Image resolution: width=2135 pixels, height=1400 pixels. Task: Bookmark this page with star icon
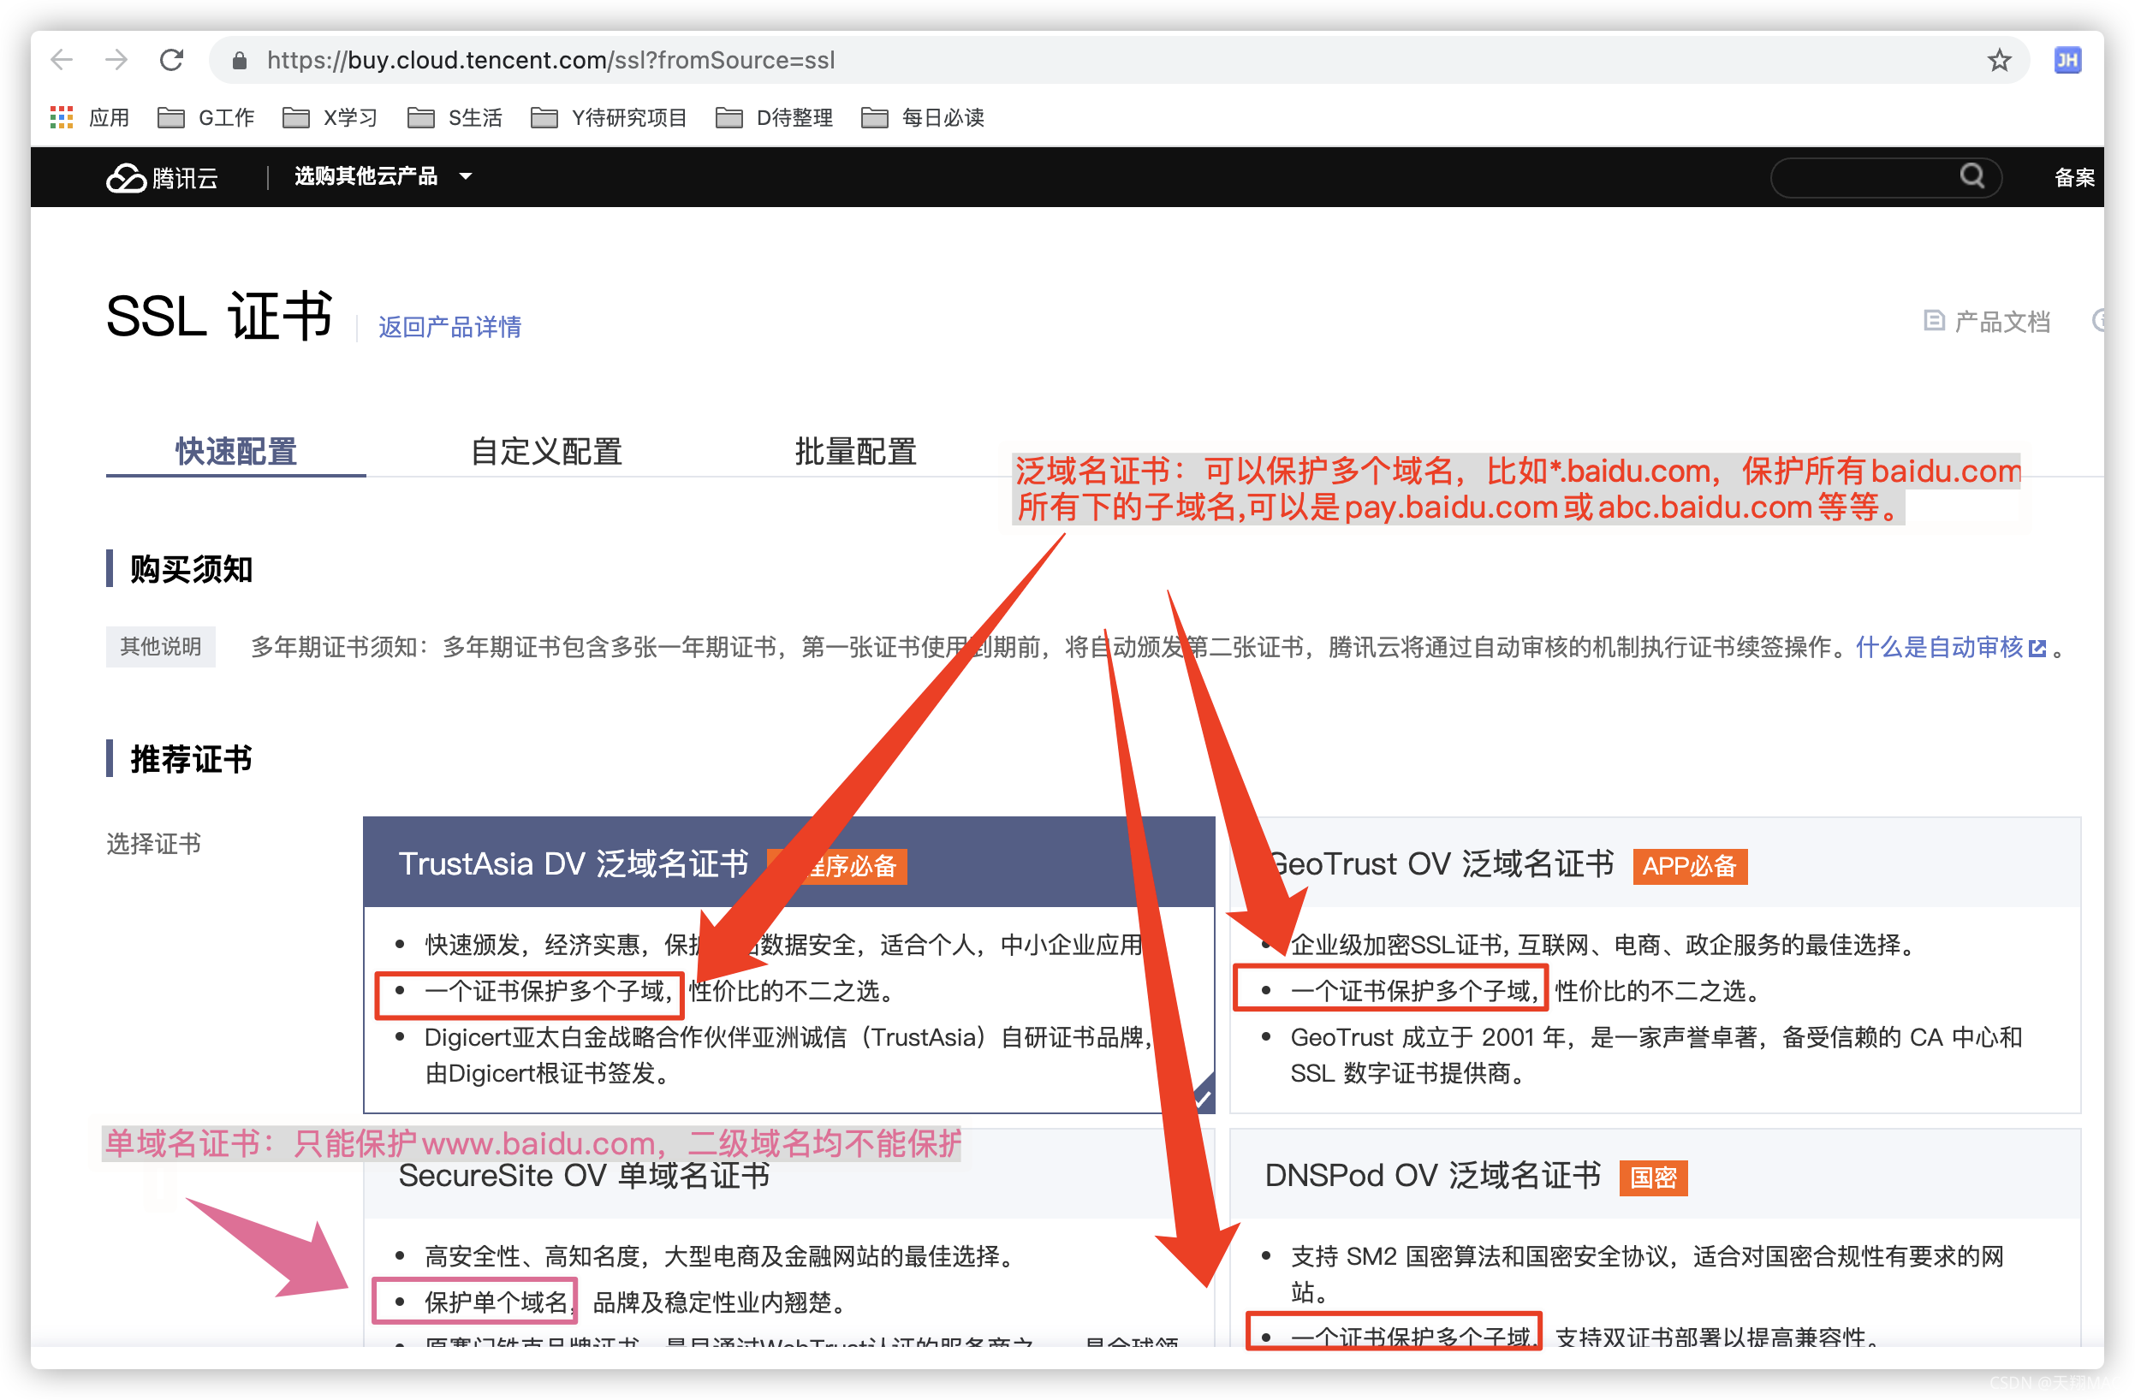(x=1999, y=60)
